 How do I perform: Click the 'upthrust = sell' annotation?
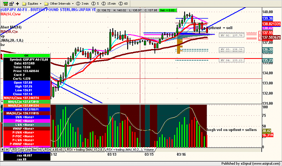pos(220,28)
